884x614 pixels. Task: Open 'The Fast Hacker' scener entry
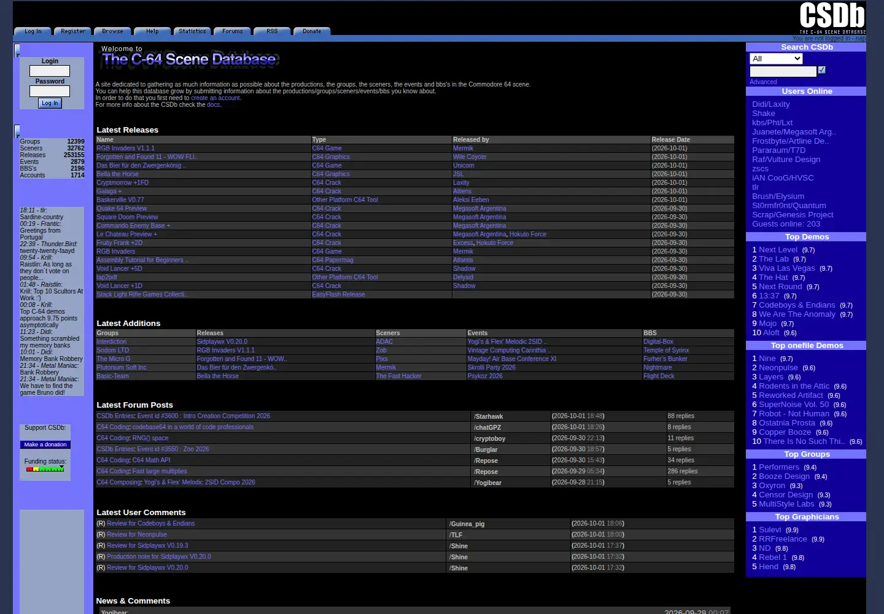(399, 376)
